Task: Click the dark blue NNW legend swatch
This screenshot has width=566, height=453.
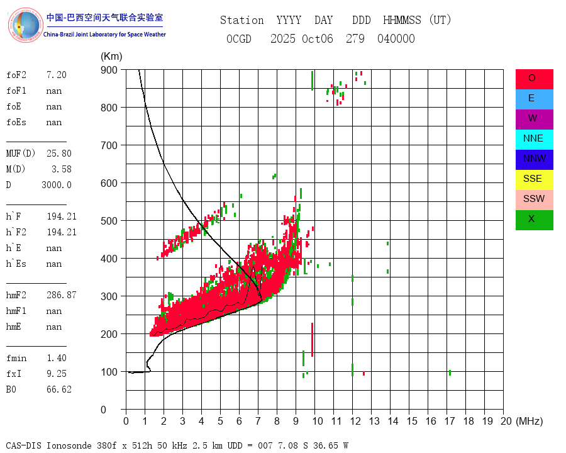Action: 534,160
